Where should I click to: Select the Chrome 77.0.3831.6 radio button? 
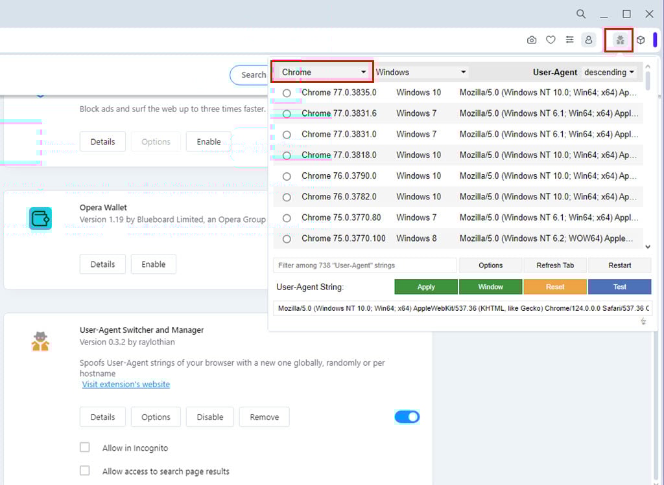click(287, 114)
